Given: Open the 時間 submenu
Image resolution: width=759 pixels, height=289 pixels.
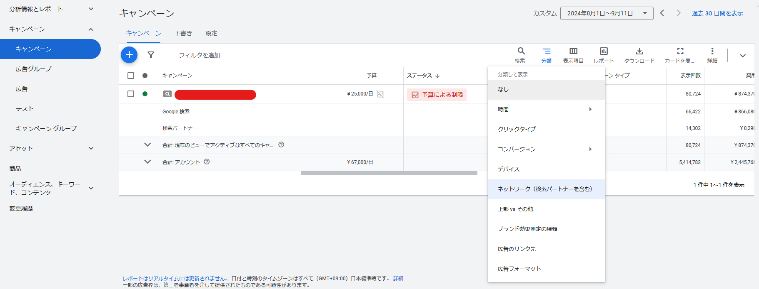Looking at the screenshot, I should click(547, 109).
